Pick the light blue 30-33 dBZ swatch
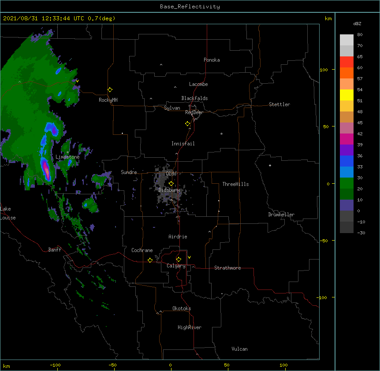 pyautogui.click(x=346, y=172)
